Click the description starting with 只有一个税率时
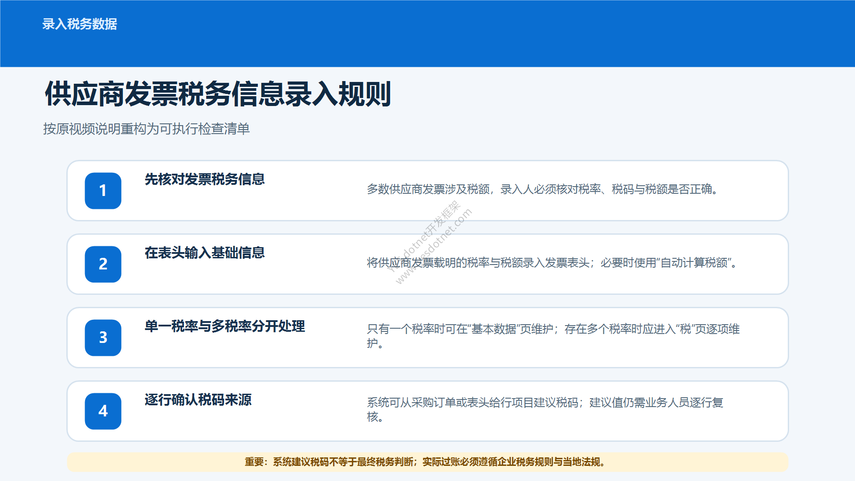This screenshot has width=855, height=481. tap(553, 336)
